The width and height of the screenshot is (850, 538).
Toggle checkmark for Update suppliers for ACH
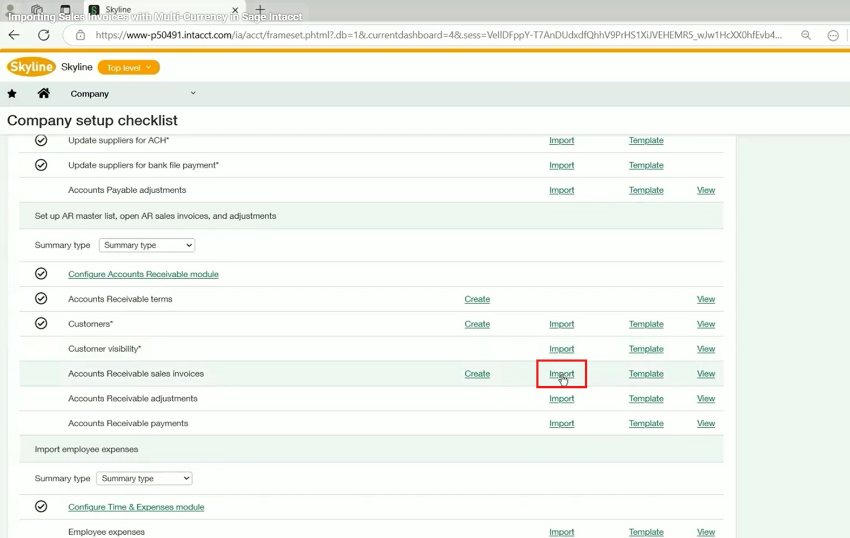[41, 140]
